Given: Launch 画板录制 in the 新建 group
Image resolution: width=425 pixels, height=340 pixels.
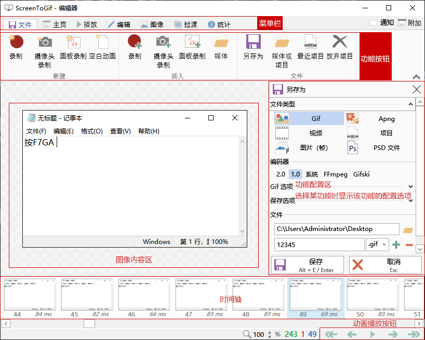Looking at the screenshot, I should (73, 47).
